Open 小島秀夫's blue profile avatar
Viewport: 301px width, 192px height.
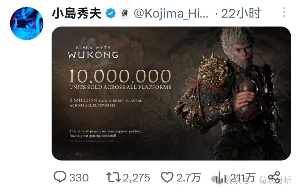coord(27,23)
